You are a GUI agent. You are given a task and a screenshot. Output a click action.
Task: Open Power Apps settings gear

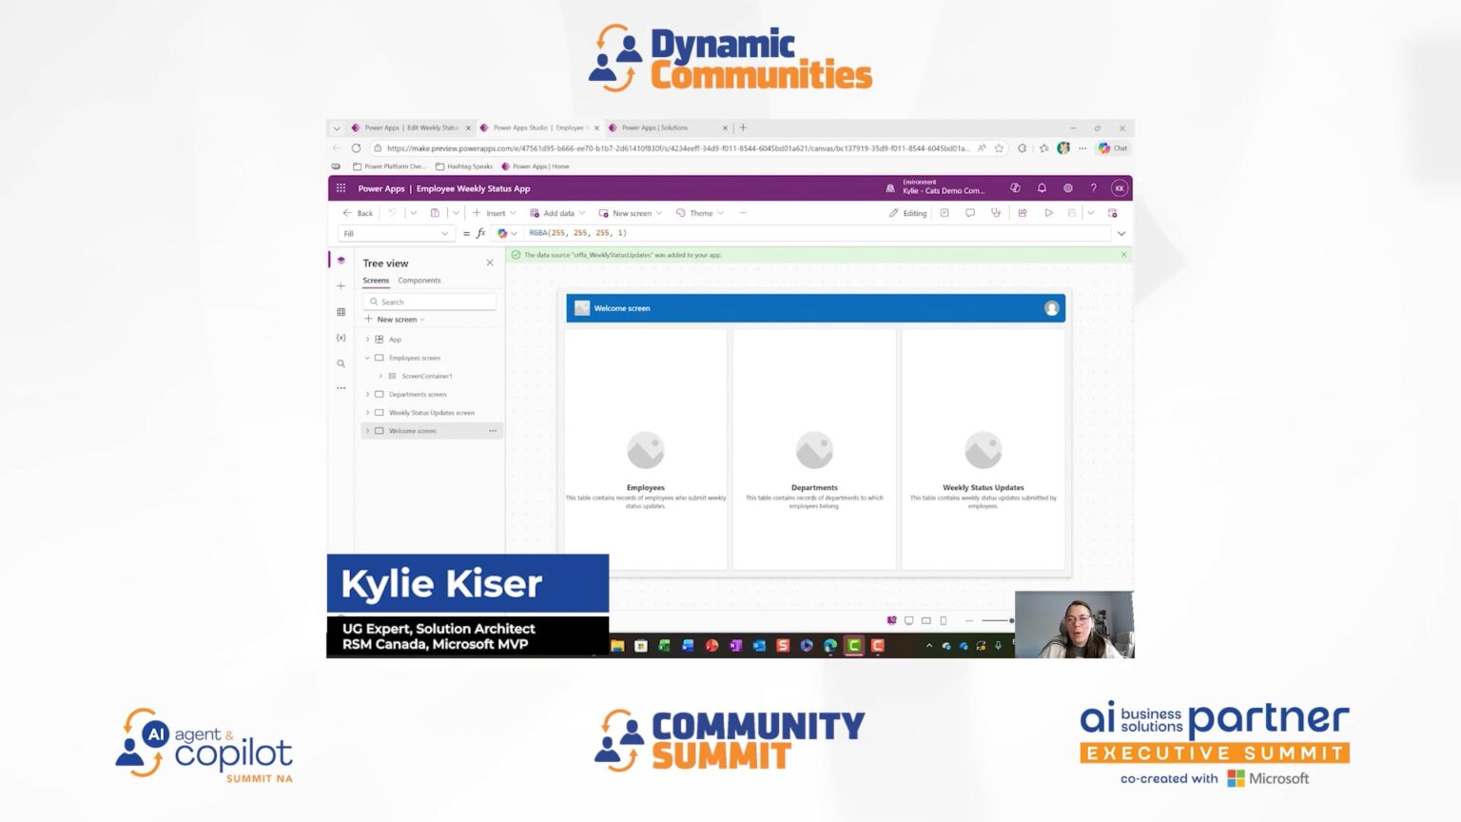pos(1068,188)
